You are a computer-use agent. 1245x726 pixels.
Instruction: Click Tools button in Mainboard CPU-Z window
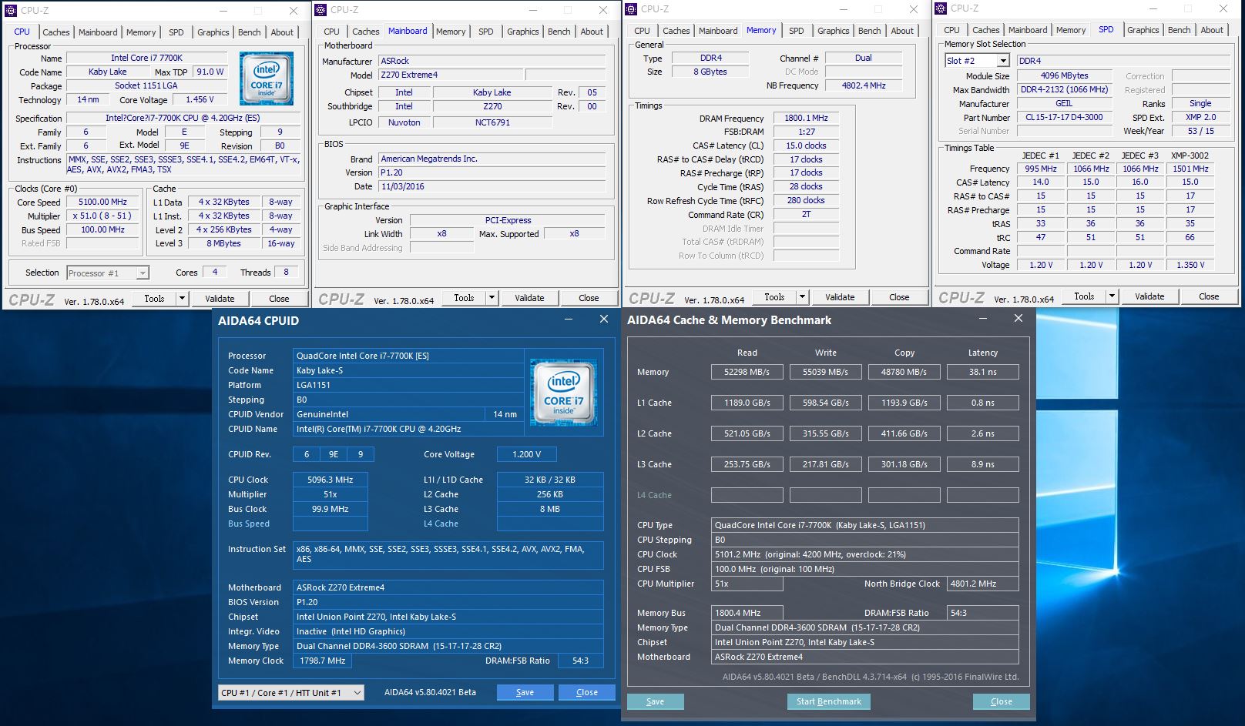pos(464,298)
